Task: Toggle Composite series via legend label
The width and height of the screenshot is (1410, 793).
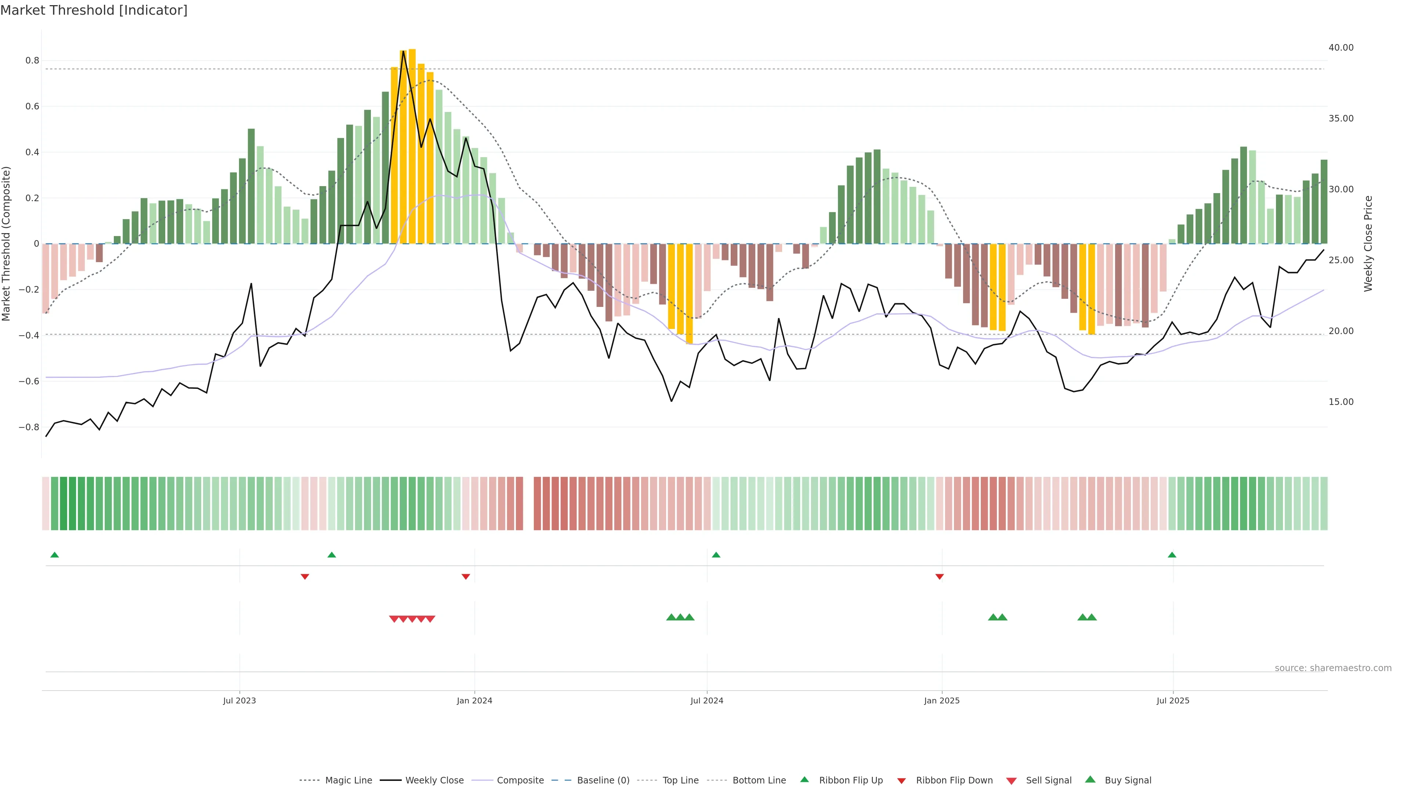Action: click(520, 781)
